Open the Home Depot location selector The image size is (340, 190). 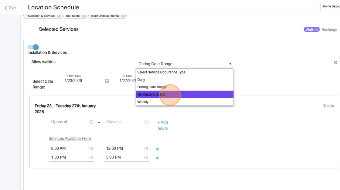click(x=330, y=7)
